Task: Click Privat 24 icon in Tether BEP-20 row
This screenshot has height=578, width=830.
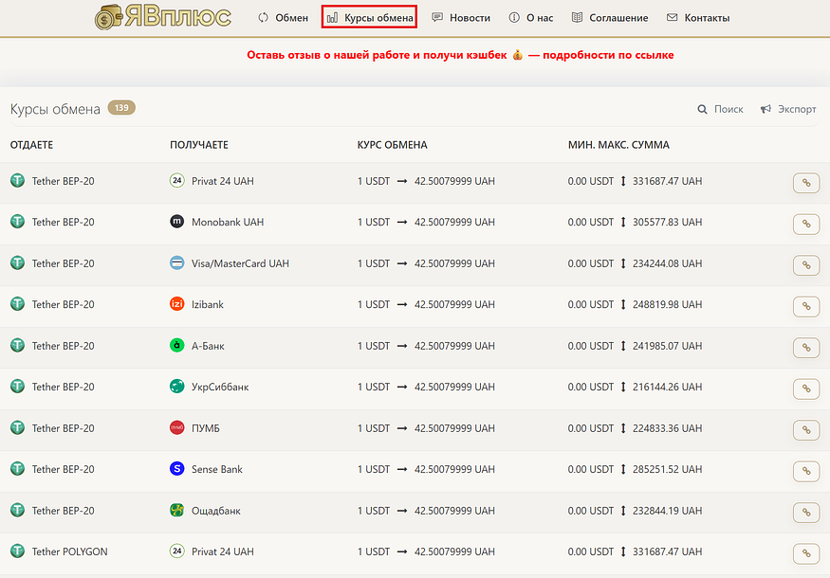Action: (x=176, y=180)
